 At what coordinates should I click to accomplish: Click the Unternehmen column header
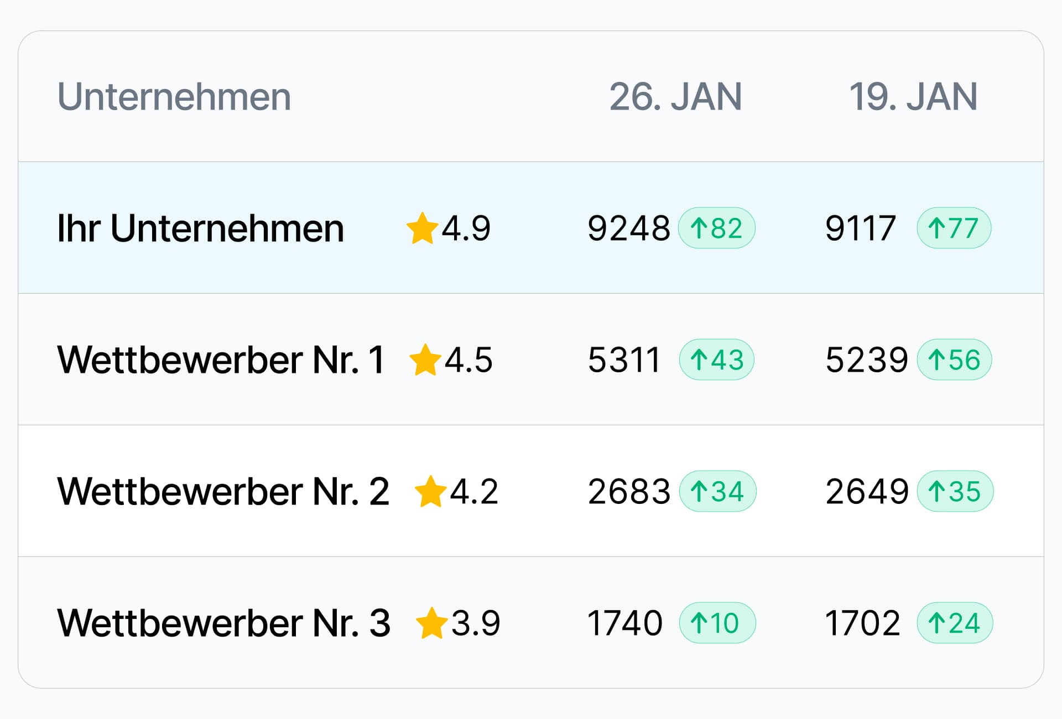(174, 97)
